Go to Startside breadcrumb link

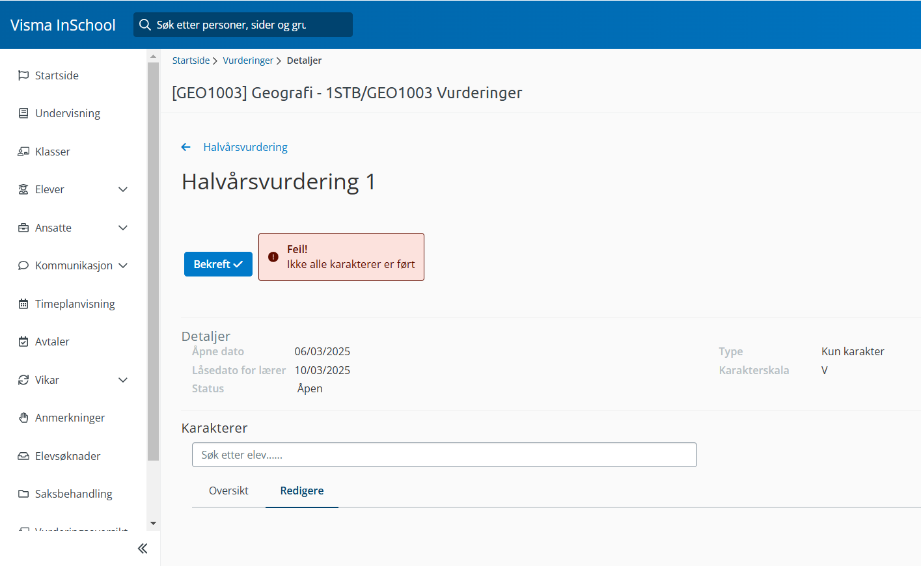pyautogui.click(x=191, y=61)
